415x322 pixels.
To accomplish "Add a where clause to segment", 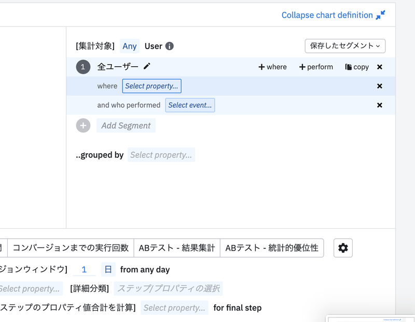I will click(272, 67).
